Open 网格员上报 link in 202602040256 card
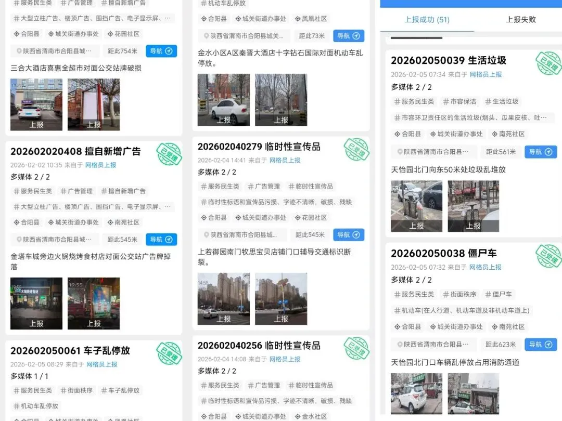The height and width of the screenshot is (421, 562). pyautogui.click(x=285, y=359)
